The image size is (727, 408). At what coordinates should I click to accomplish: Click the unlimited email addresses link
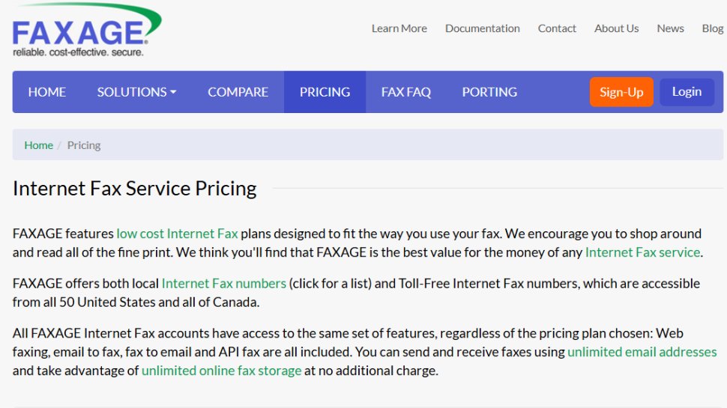click(x=642, y=352)
